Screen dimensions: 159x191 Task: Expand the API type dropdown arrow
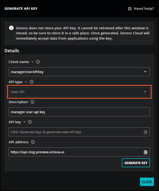pyautogui.click(x=145, y=92)
